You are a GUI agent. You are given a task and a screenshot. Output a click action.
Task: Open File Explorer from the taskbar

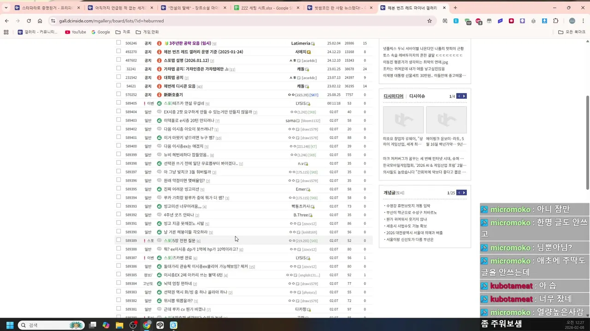coord(119,325)
